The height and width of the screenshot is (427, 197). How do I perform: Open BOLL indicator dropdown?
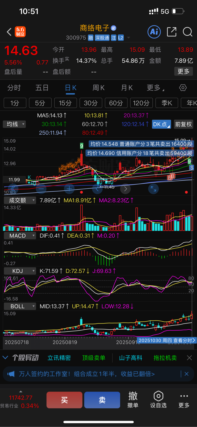pos(20,306)
